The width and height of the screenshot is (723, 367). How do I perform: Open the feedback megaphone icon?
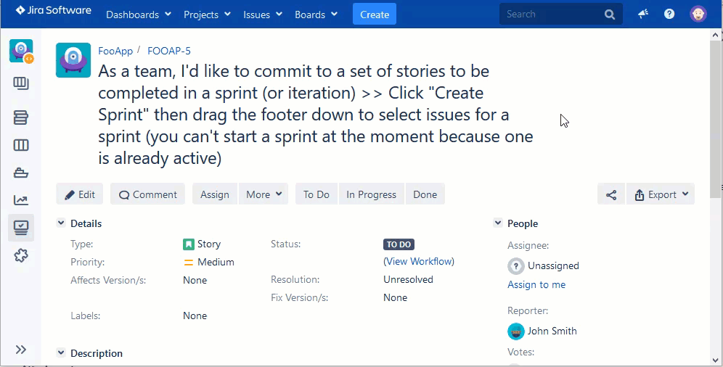643,15
